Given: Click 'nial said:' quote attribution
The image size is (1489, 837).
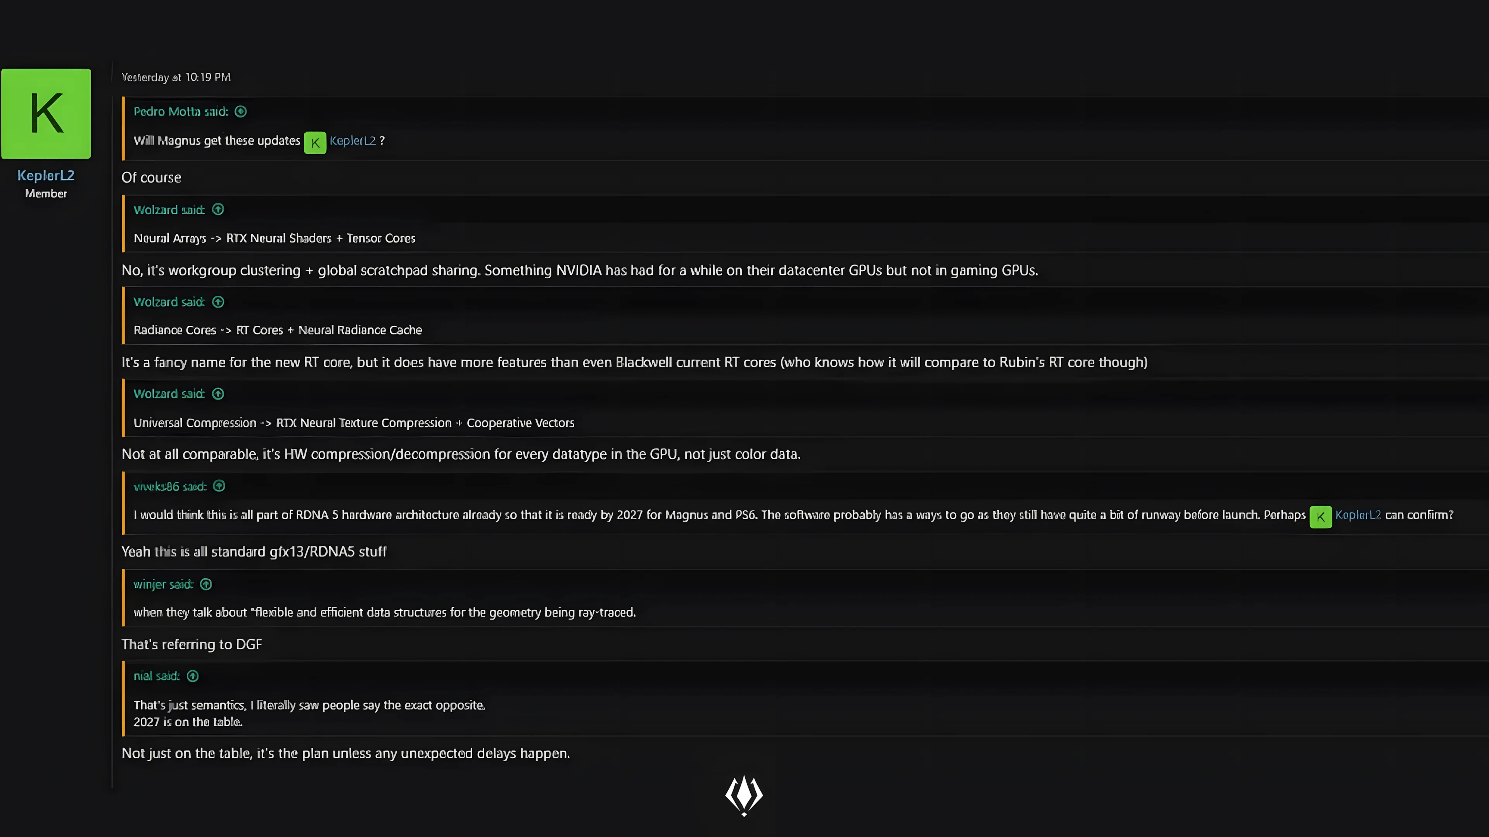Looking at the screenshot, I should 157,677.
